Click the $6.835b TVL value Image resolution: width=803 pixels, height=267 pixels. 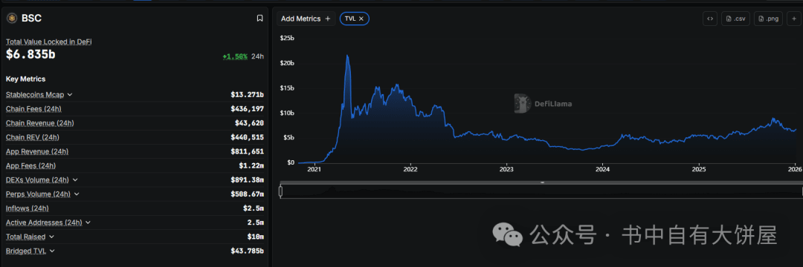(30, 55)
